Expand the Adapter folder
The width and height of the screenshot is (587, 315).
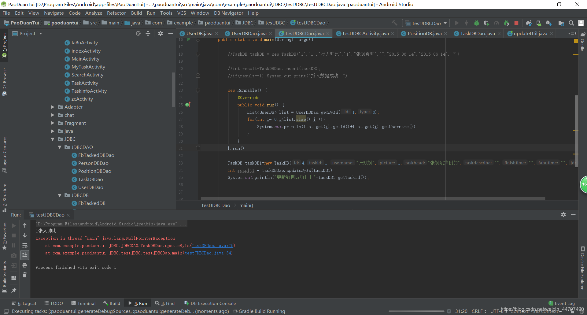(x=53, y=107)
